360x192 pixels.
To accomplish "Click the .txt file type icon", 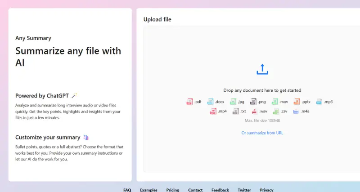I will pos(235,111).
